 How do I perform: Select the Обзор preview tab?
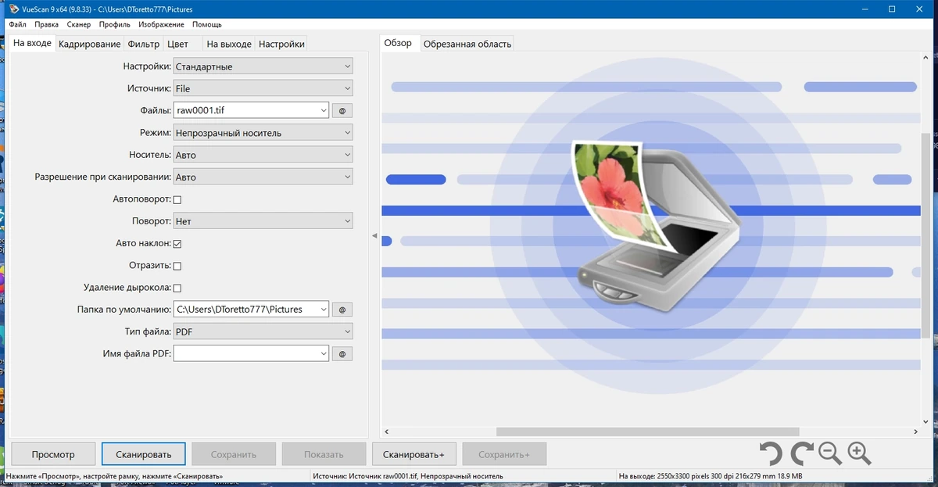tap(398, 43)
